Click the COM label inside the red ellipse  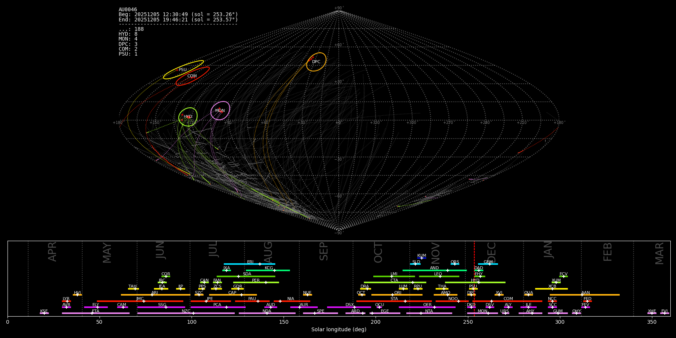click(x=192, y=76)
